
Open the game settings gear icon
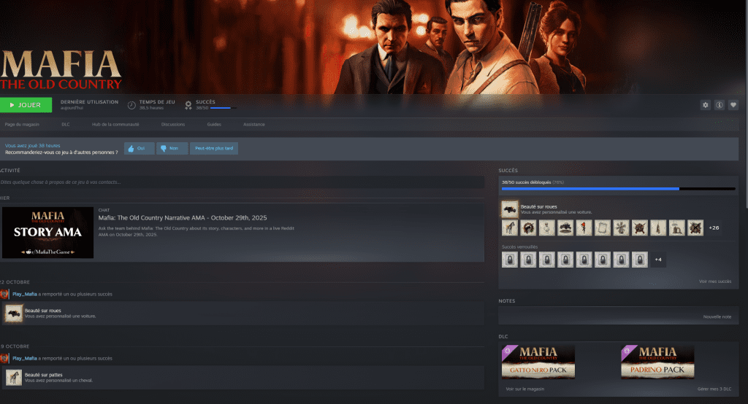705,105
